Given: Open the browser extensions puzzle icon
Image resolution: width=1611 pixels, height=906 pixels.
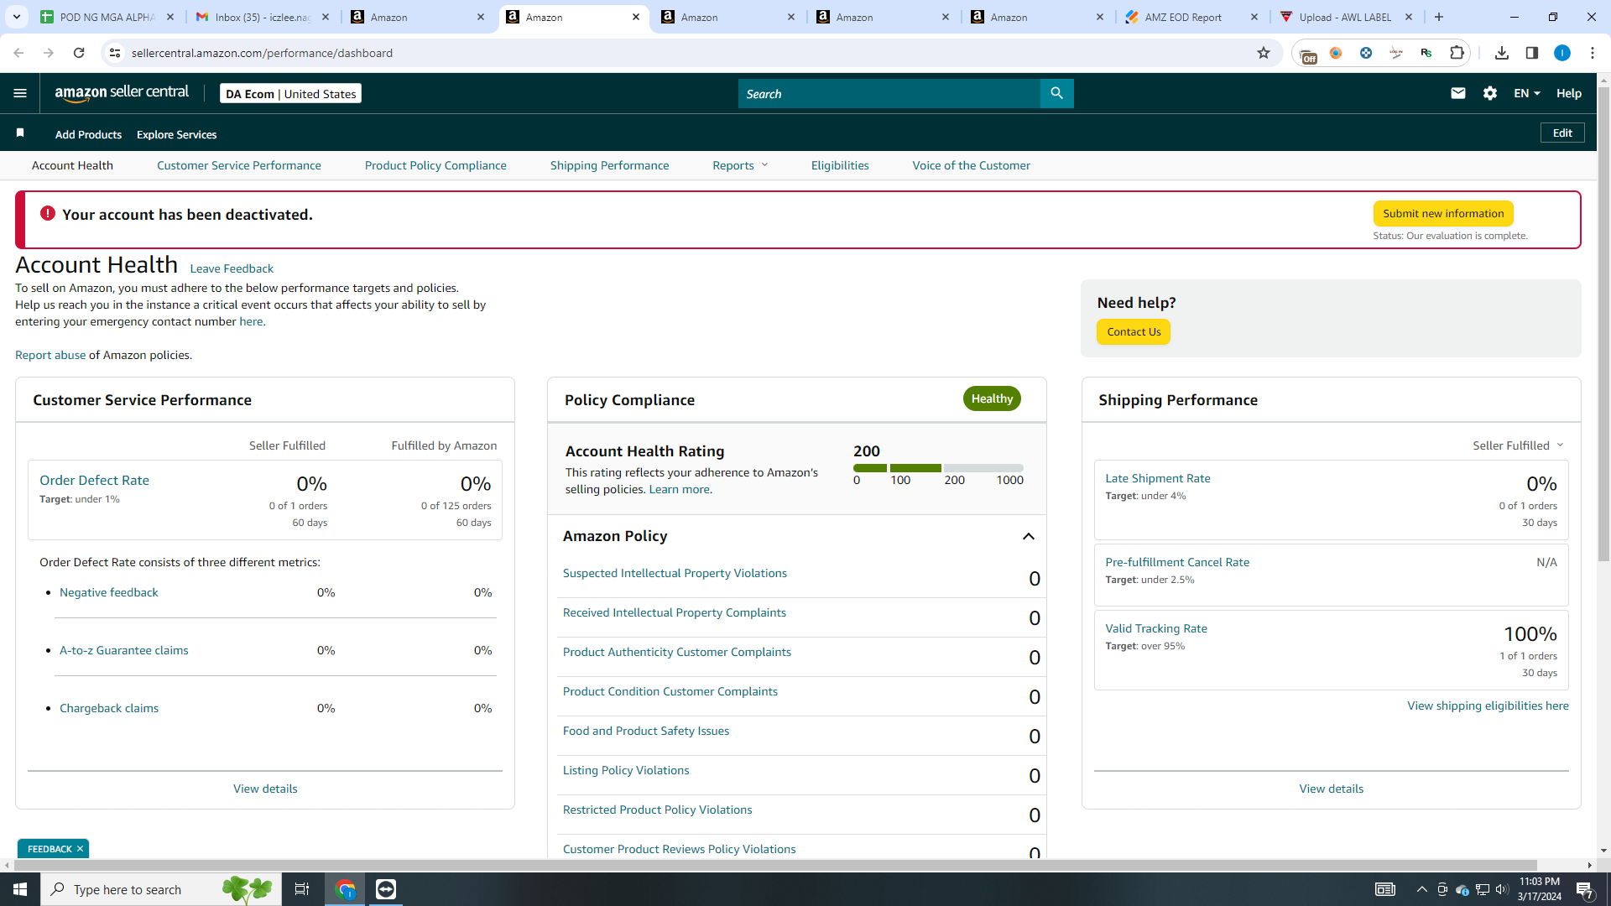Looking at the screenshot, I should pyautogui.click(x=1457, y=53).
